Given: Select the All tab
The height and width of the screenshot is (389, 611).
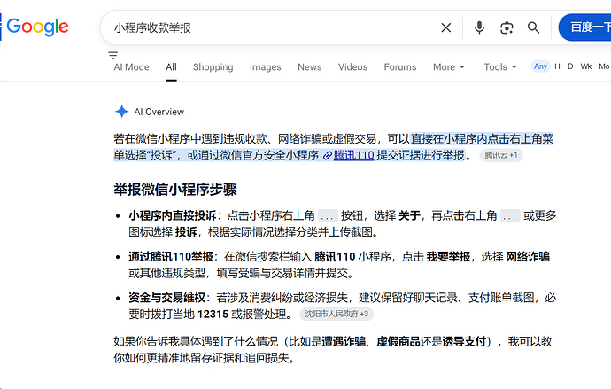Looking at the screenshot, I should click(171, 67).
